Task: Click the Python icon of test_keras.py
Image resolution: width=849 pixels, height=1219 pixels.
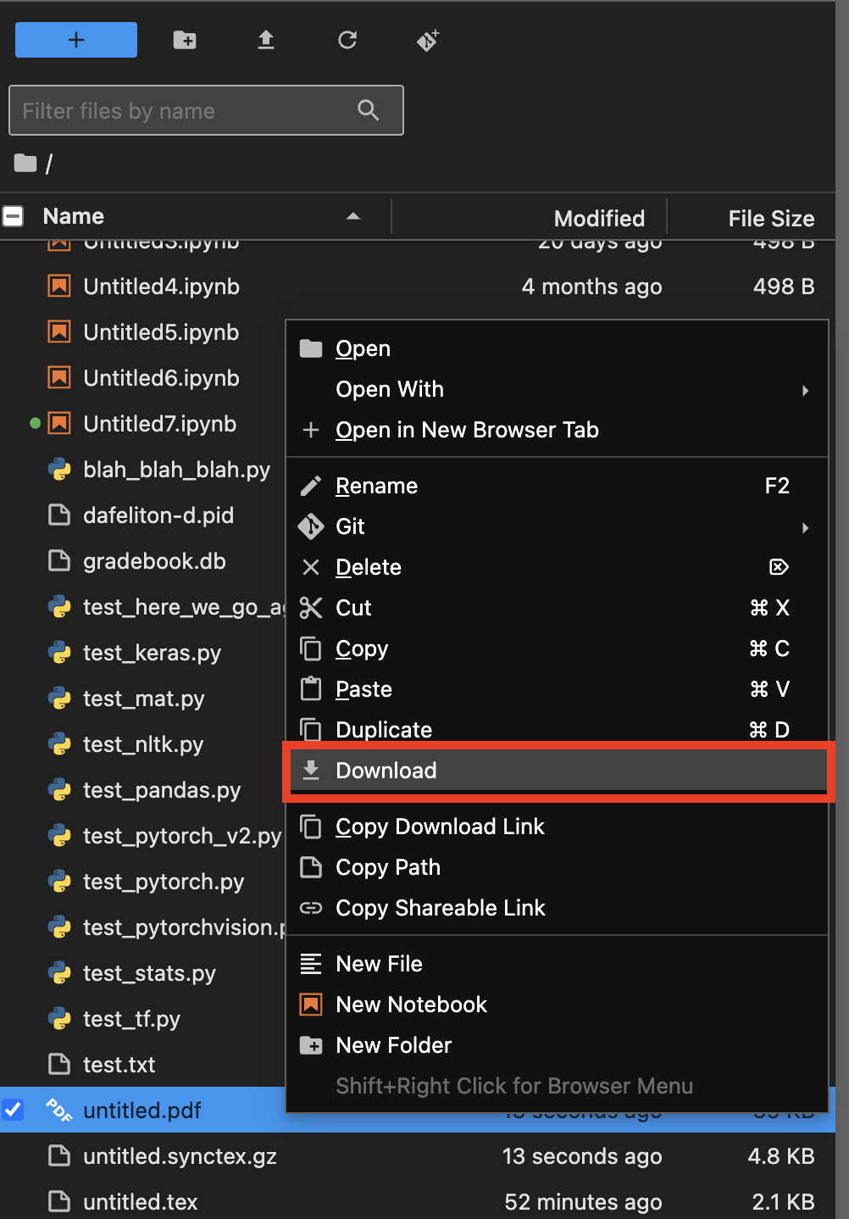Action: tap(59, 652)
